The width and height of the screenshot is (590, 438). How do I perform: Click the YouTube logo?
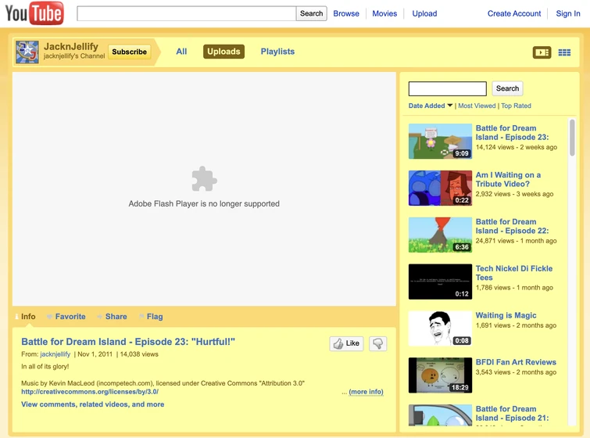coord(34,13)
